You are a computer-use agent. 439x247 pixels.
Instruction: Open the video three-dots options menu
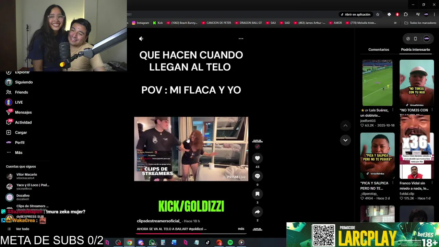coord(241,39)
